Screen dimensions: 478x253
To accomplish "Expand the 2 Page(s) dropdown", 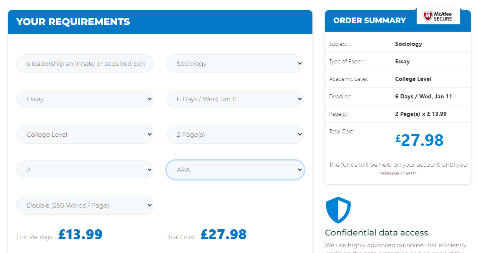I will pos(235,134).
